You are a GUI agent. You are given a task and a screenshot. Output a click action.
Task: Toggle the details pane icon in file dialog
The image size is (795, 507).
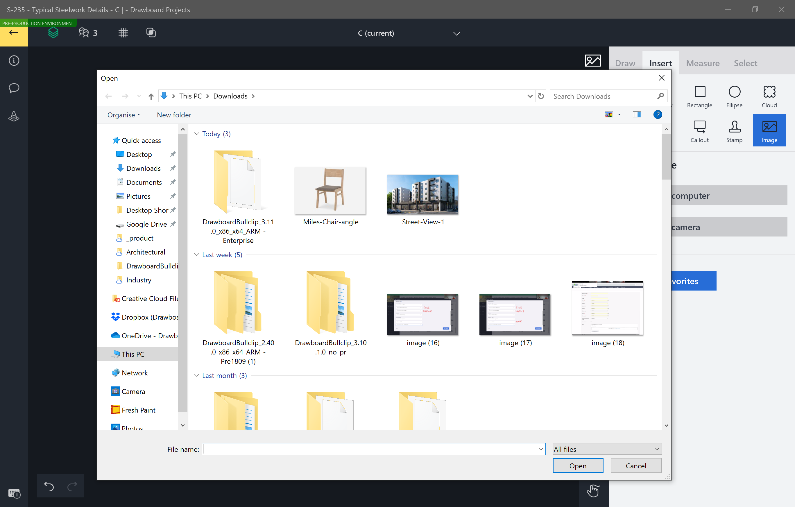[636, 115]
